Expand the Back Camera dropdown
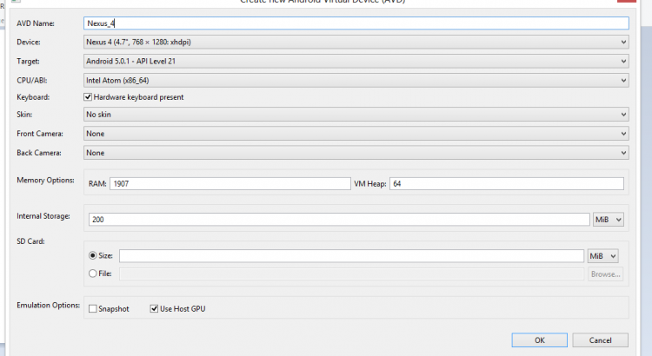The width and height of the screenshot is (652, 356). click(x=356, y=153)
